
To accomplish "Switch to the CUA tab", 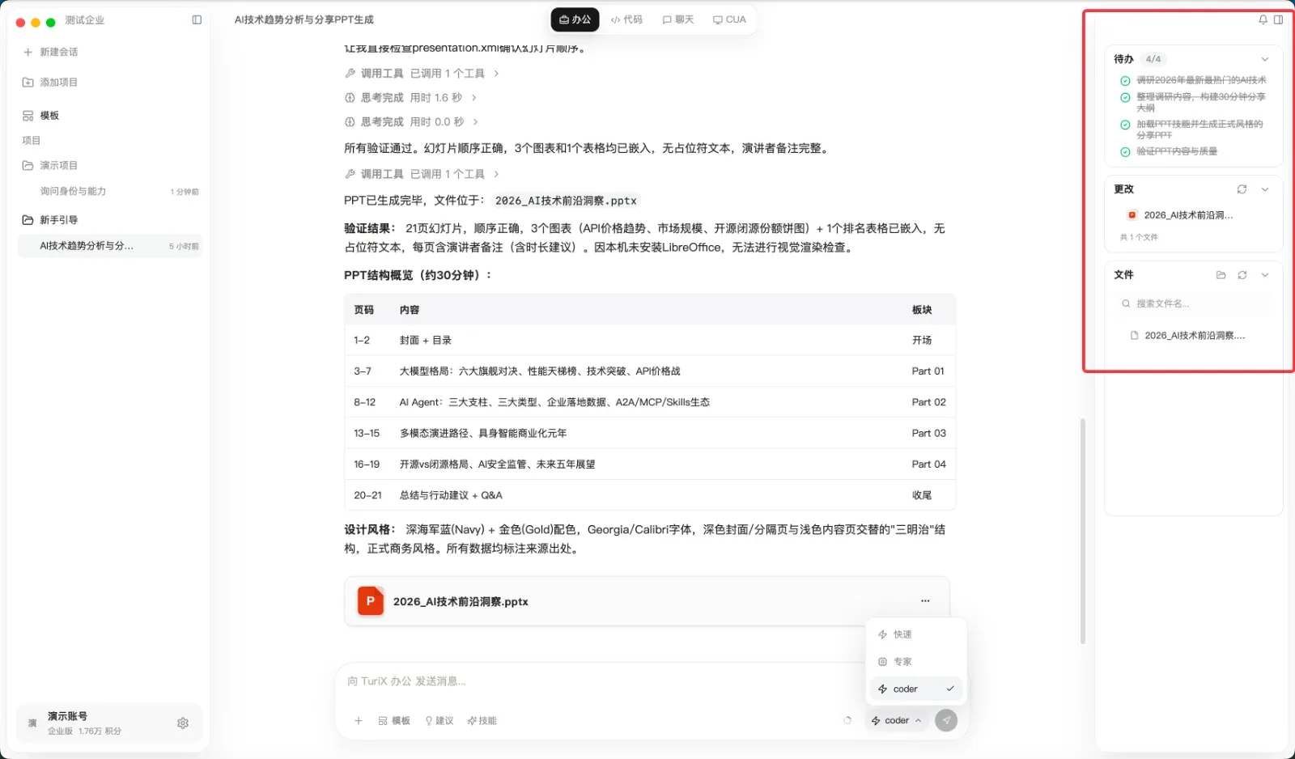I will click(x=729, y=19).
